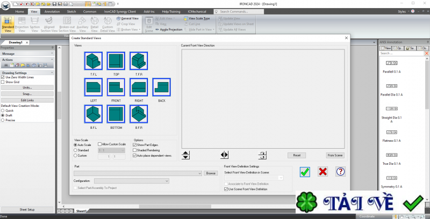Select the B.F.R isometric view thumbnail
Viewport: 430px width, 219px height.
[x=139, y=114]
